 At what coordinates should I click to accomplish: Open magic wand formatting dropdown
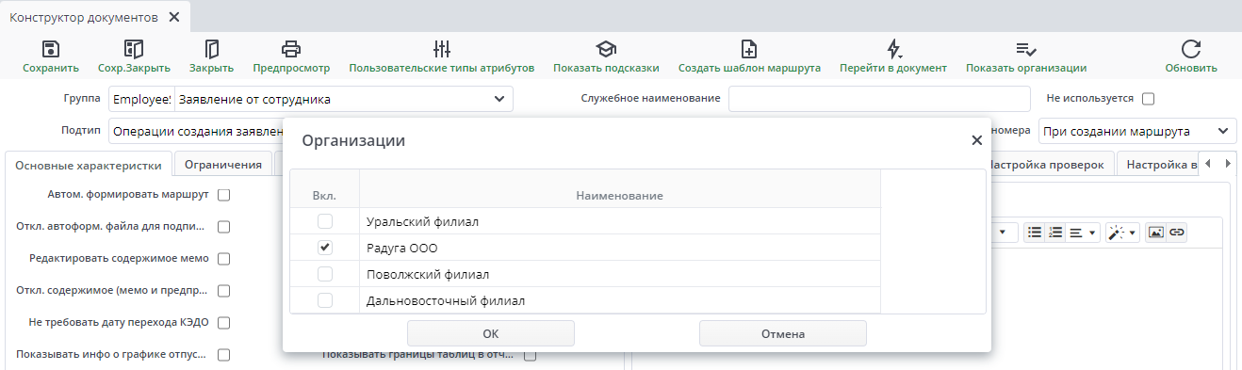click(x=1123, y=232)
